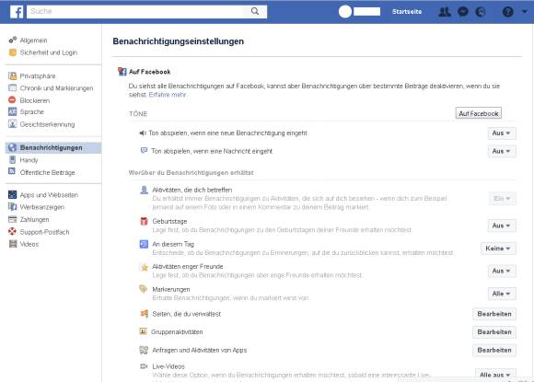This screenshot has height=382, width=534.
Task: Open Ein dropdown for Aktivitäten, die dich betreffen
Action: (x=503, y=198)
